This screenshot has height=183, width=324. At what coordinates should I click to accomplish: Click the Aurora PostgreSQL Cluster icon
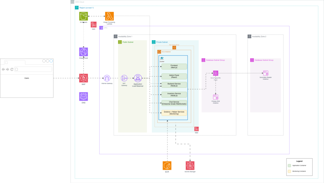click(x=215, y=73)
